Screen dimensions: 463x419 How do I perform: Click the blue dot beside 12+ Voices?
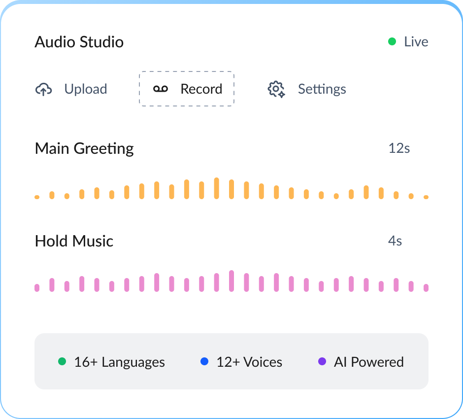click(x=204, y=362)
